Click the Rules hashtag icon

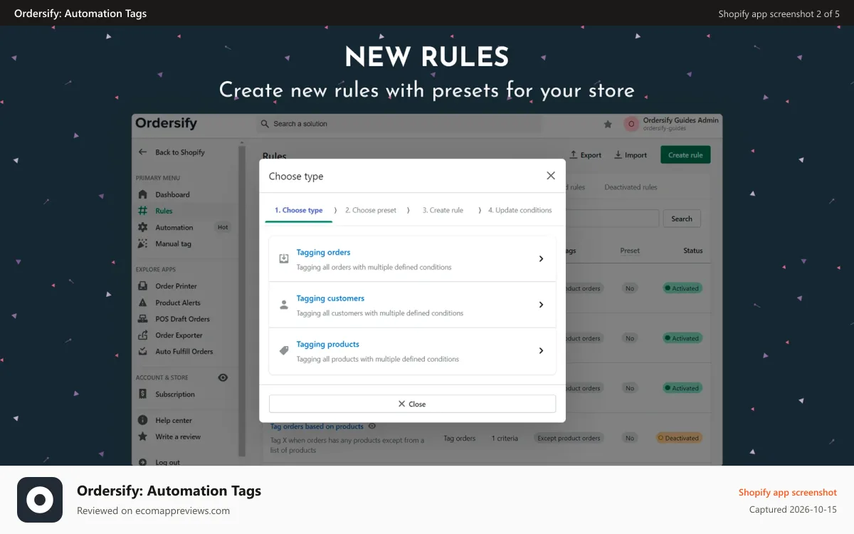(x=142, y=211)
